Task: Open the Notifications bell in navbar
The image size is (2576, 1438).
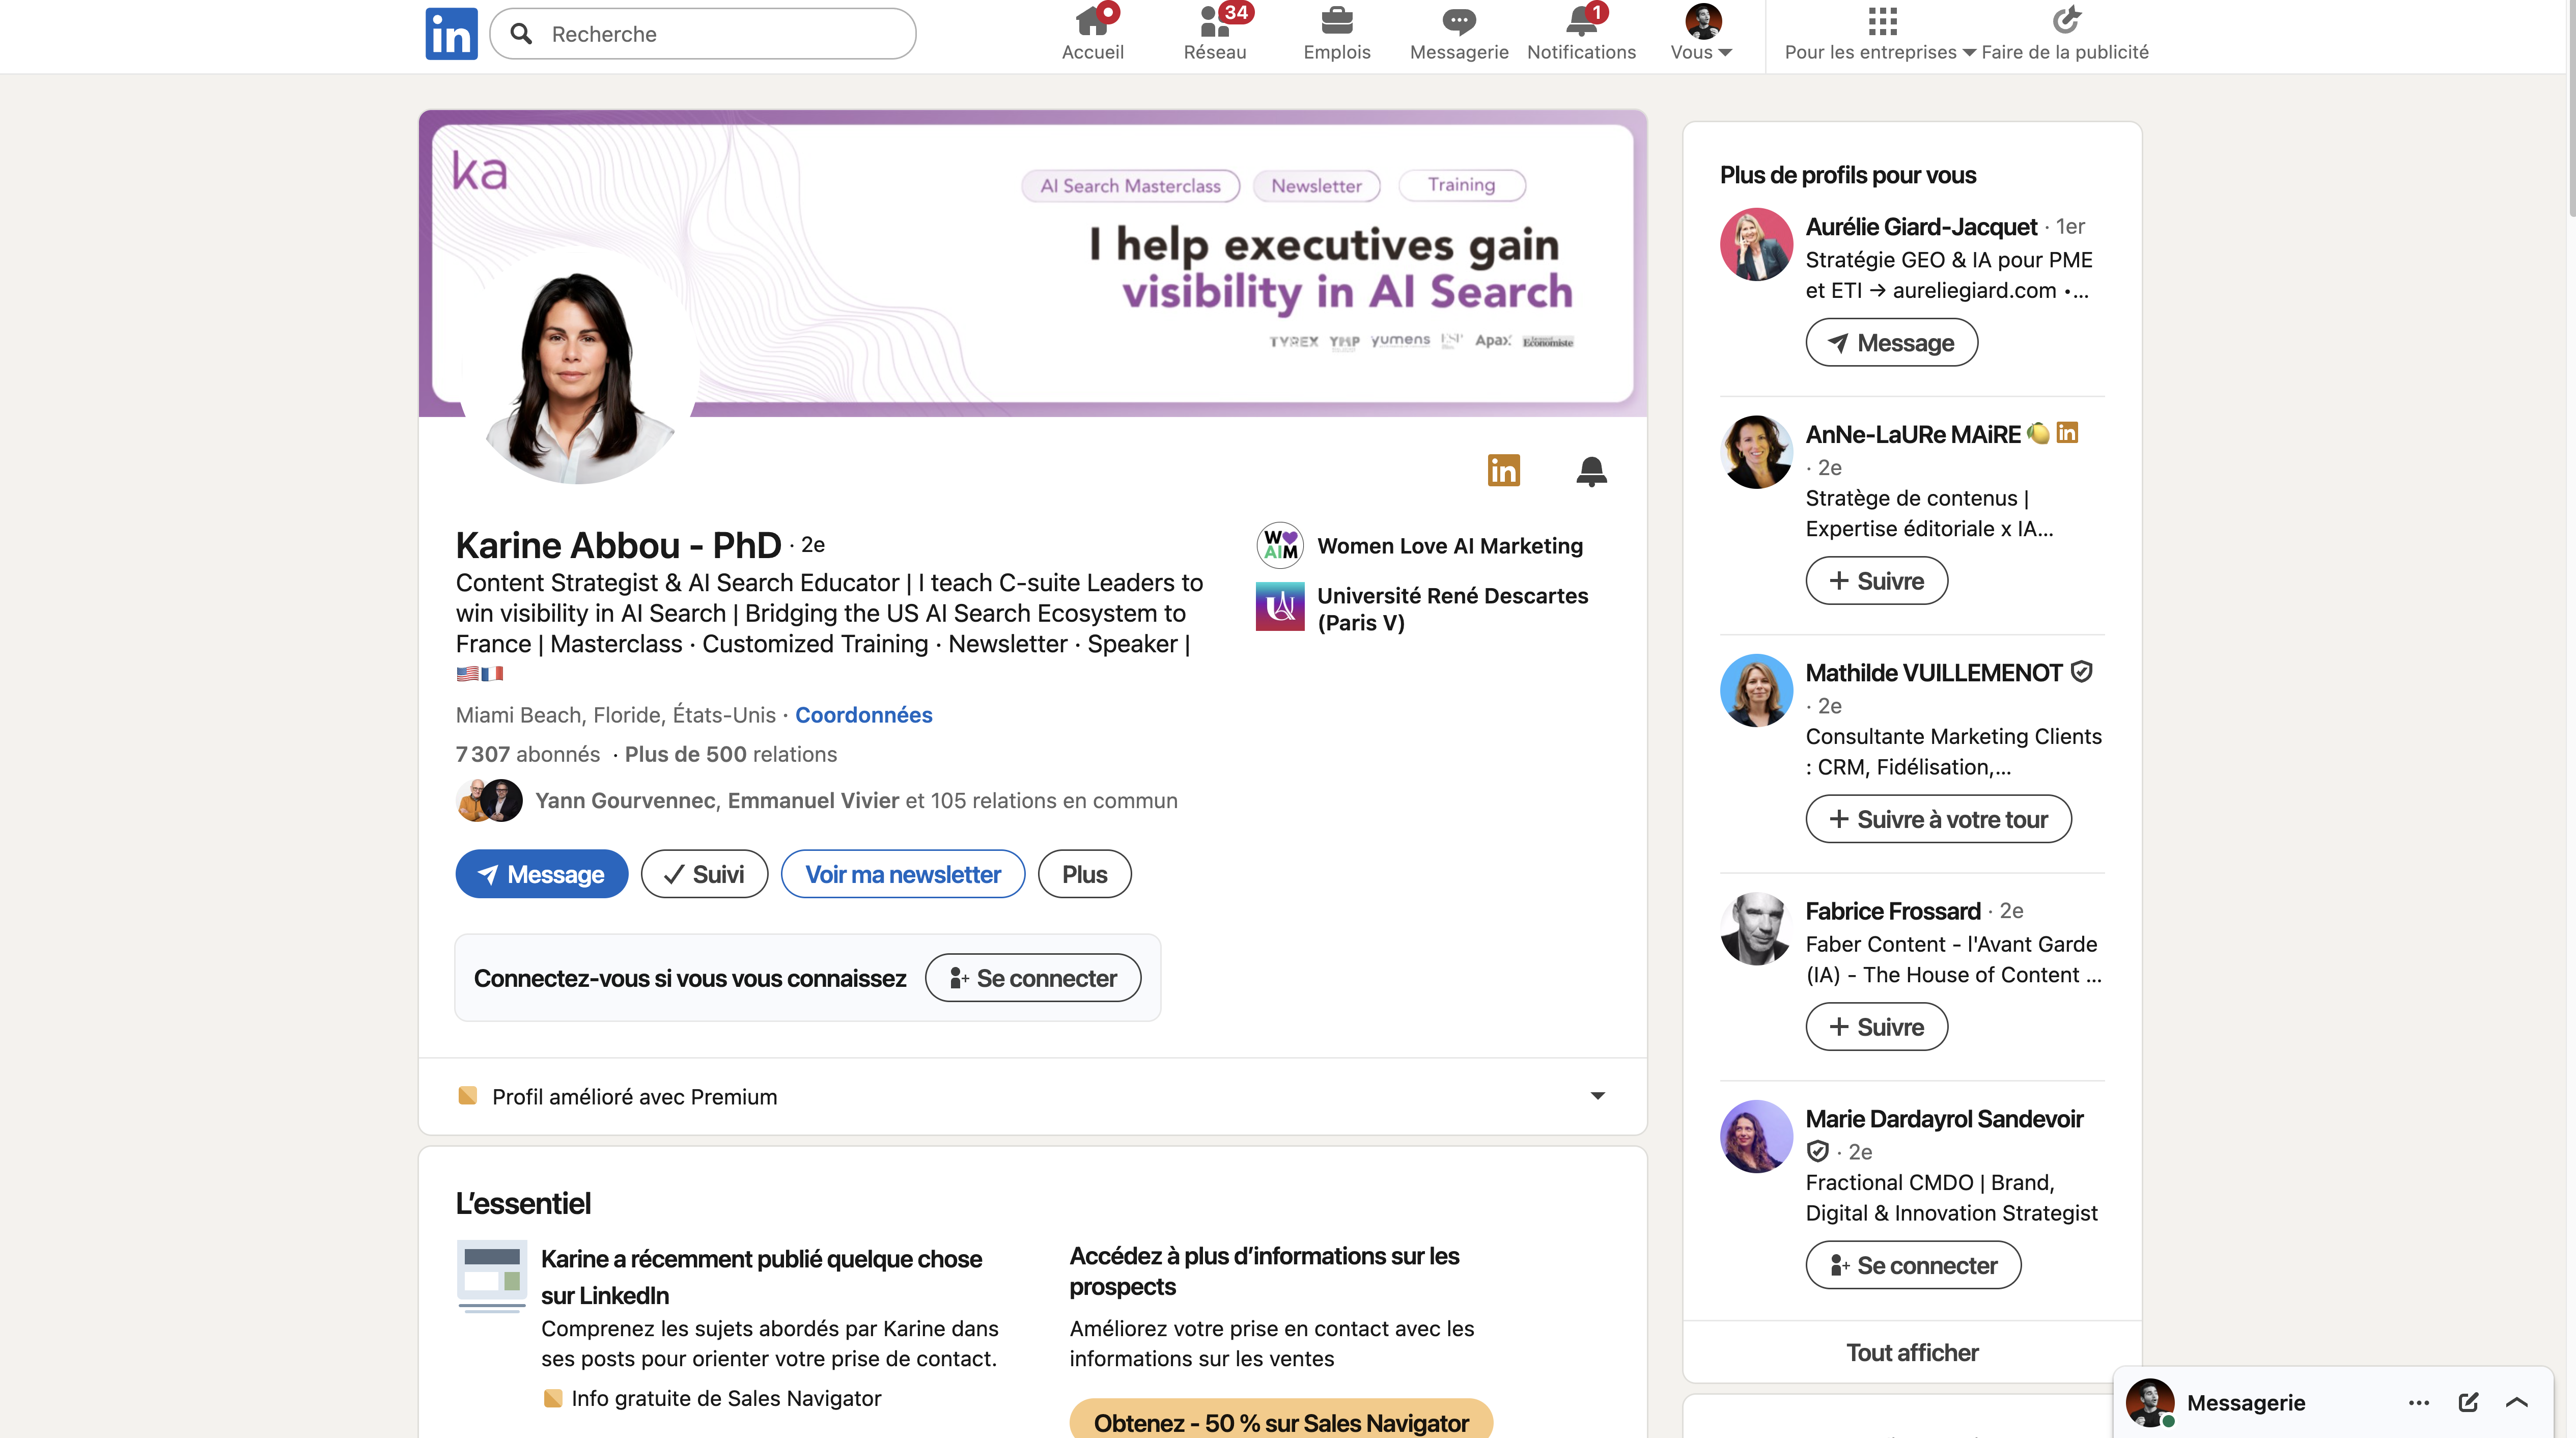Action: point(1581,21)
